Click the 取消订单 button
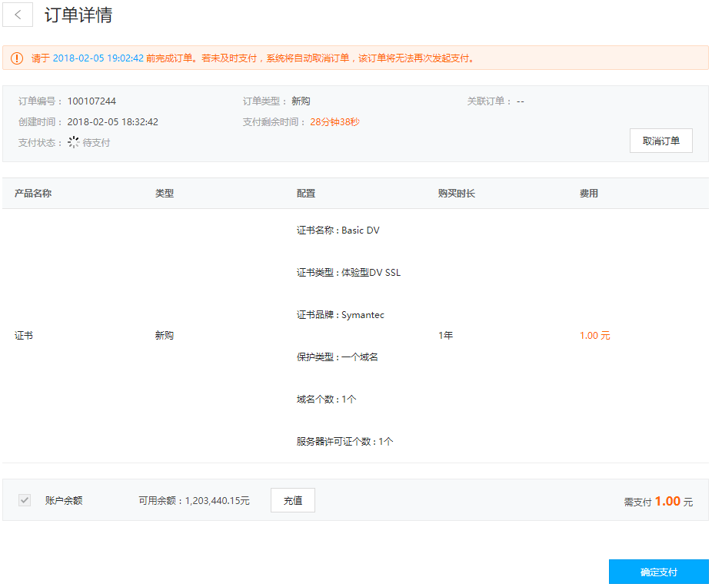 coord(660,141)
